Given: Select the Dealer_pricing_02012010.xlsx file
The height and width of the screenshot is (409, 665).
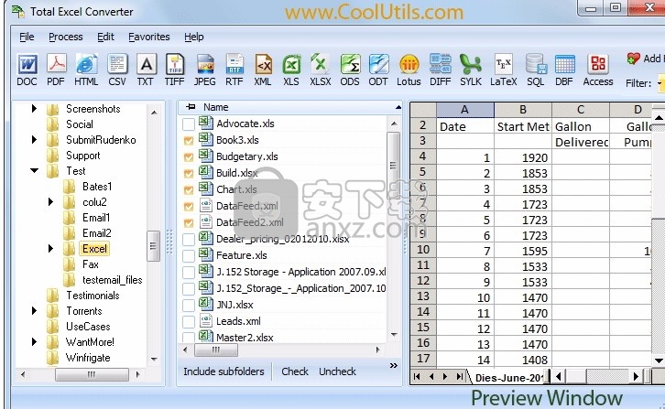Looking at the screenshot, I should pyautogui.click(x=282, y=239).
